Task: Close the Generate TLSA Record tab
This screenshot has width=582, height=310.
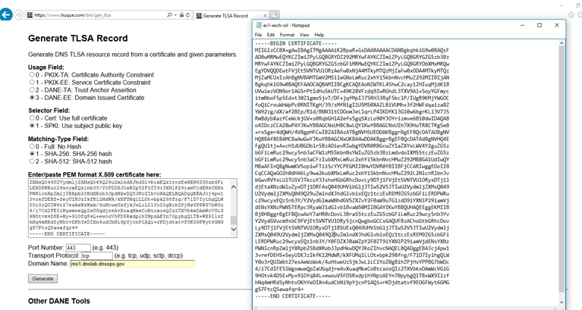Action: (265, 15)
